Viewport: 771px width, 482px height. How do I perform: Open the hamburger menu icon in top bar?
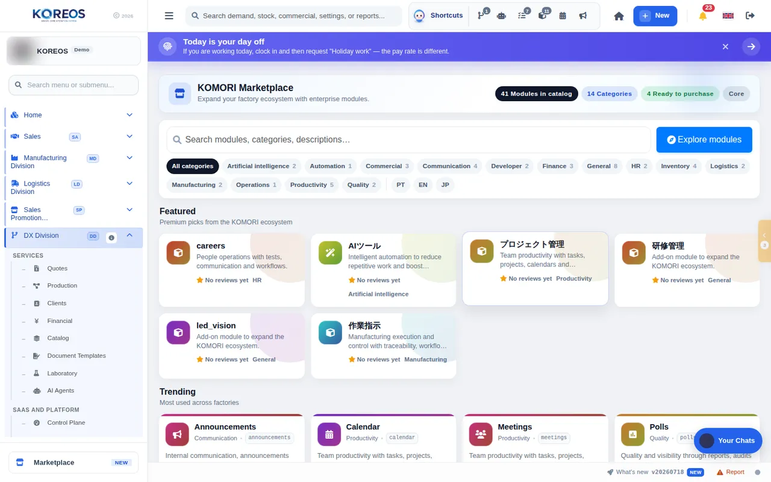(x=169, y=16)
